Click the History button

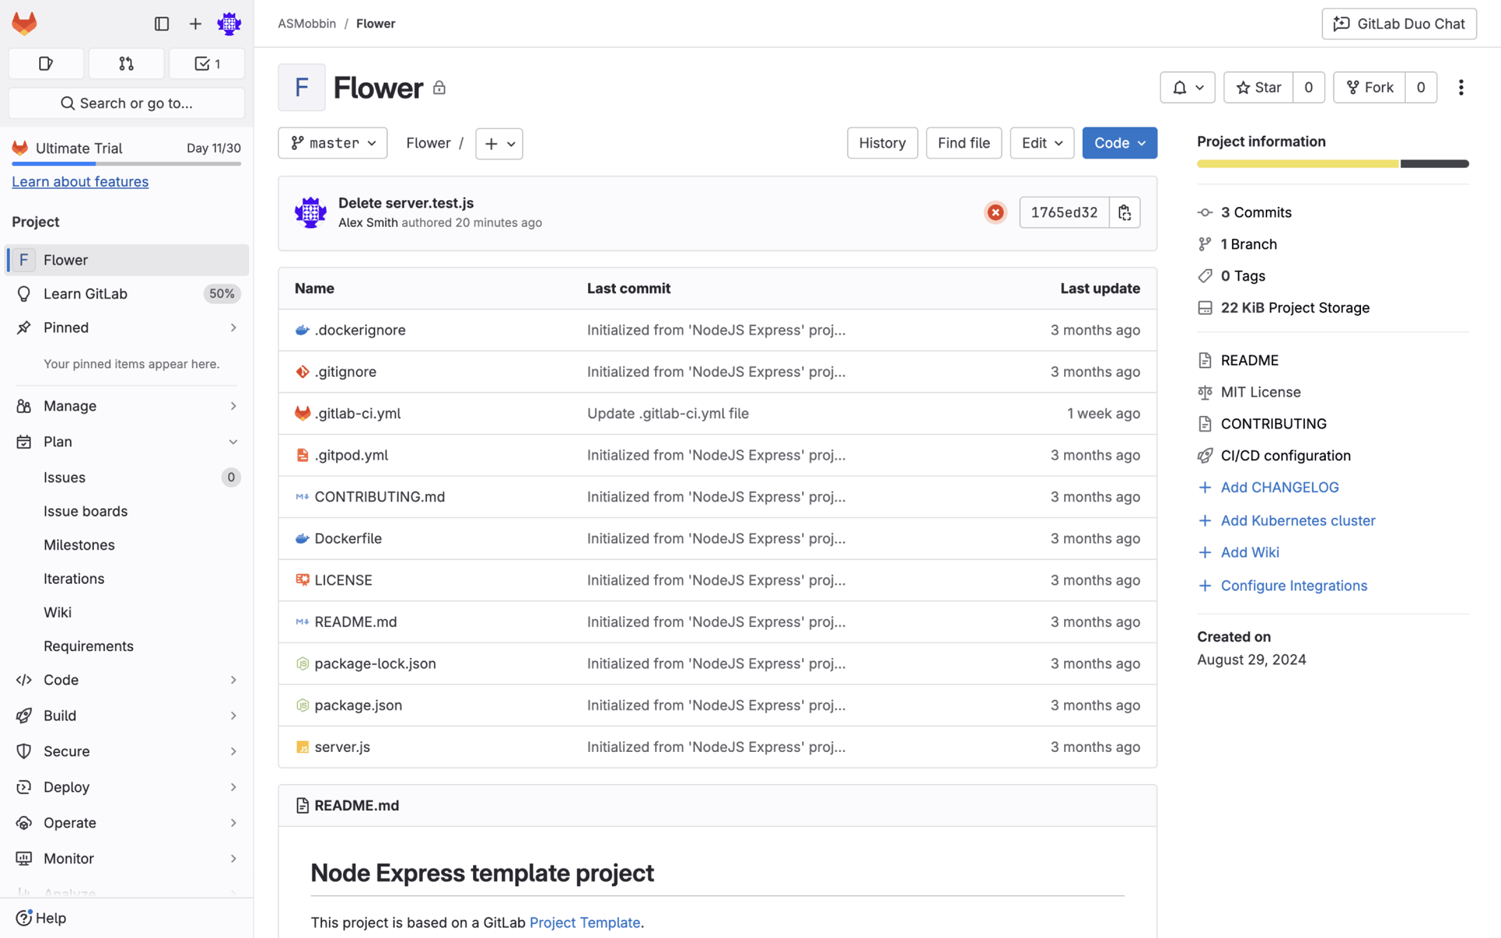pos(883,143)
